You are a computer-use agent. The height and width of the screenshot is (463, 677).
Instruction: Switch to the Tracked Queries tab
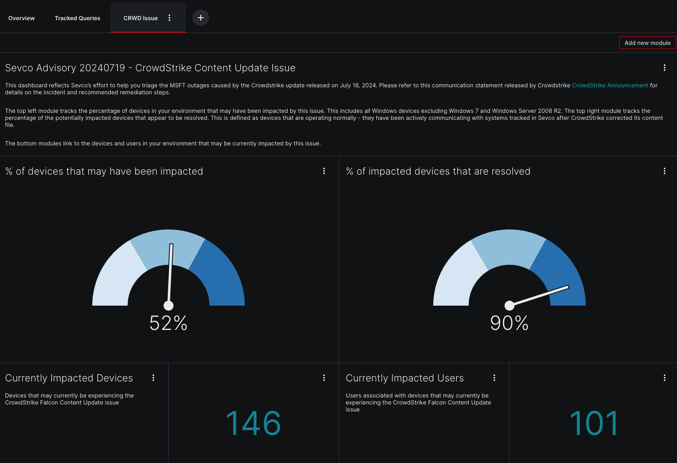point(77,18)
